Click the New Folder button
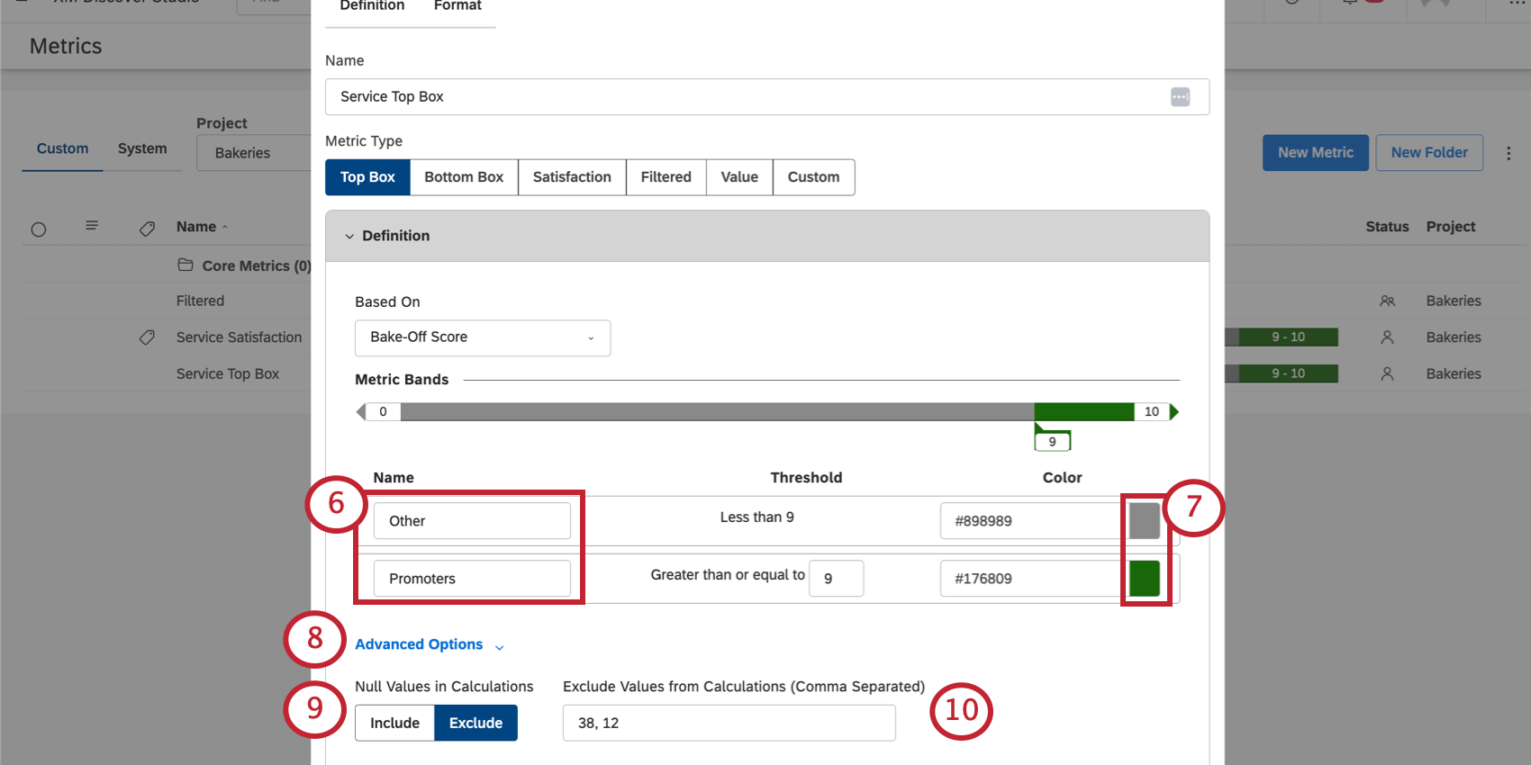 coord(1429,153)
